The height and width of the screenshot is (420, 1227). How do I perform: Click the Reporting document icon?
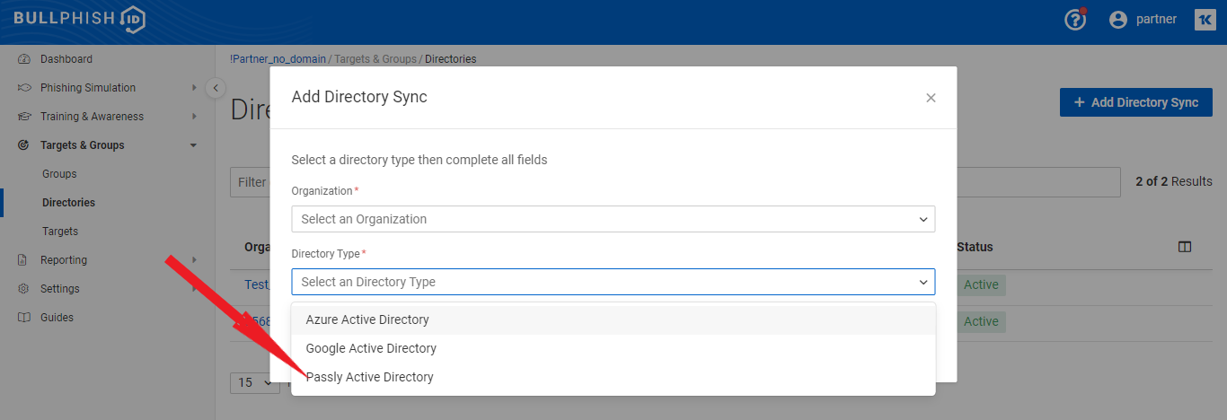pos(24,260)
